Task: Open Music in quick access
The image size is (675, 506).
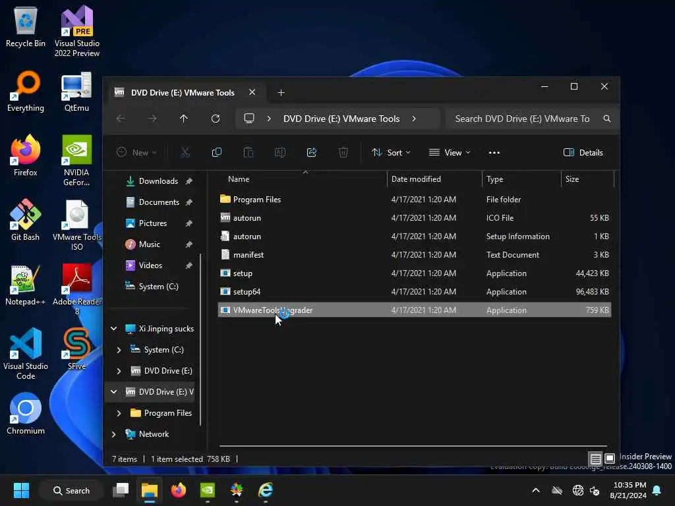Action: click(x=150, y=244)
